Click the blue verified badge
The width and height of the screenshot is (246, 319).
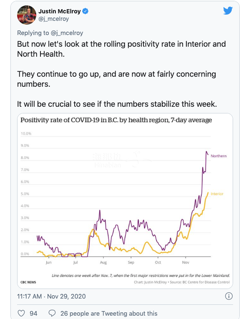click(85, 11)
